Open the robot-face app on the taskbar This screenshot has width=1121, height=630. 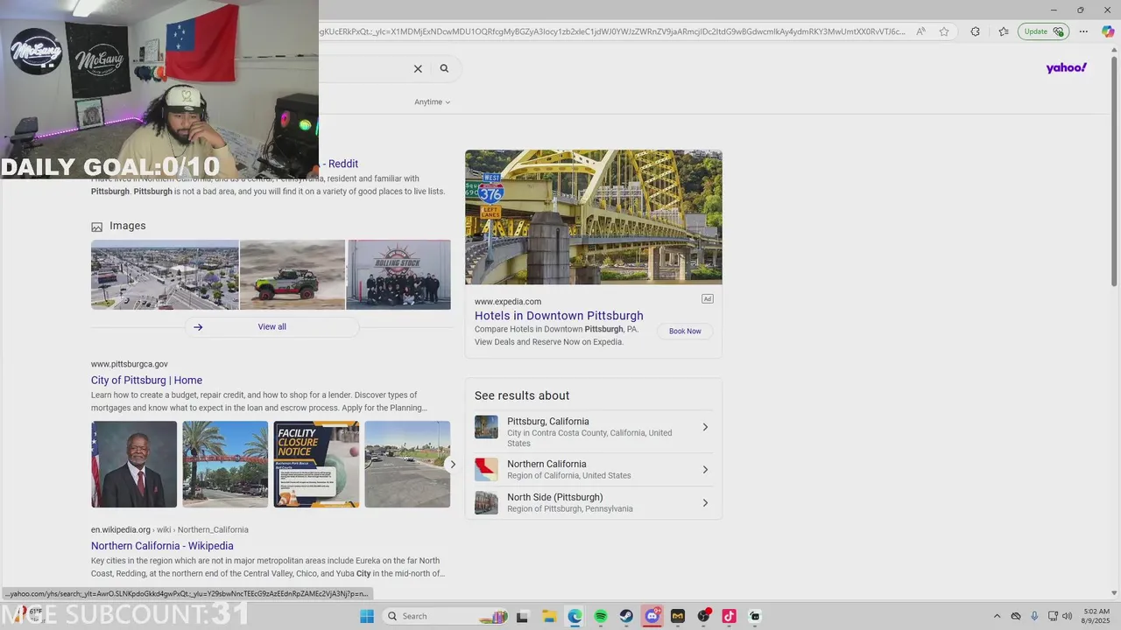point(755,616)
